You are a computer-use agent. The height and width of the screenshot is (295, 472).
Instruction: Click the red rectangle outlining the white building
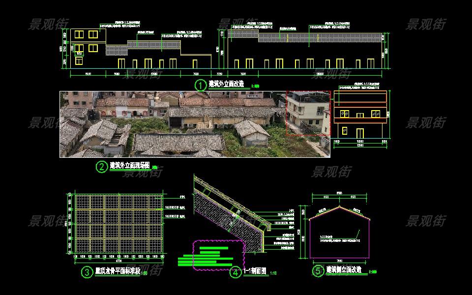(308, 113)
